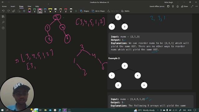The width and height of the screenshot is (199, 112).
Task: Open Microsoft Edge from taskbar
Action: 60,110
